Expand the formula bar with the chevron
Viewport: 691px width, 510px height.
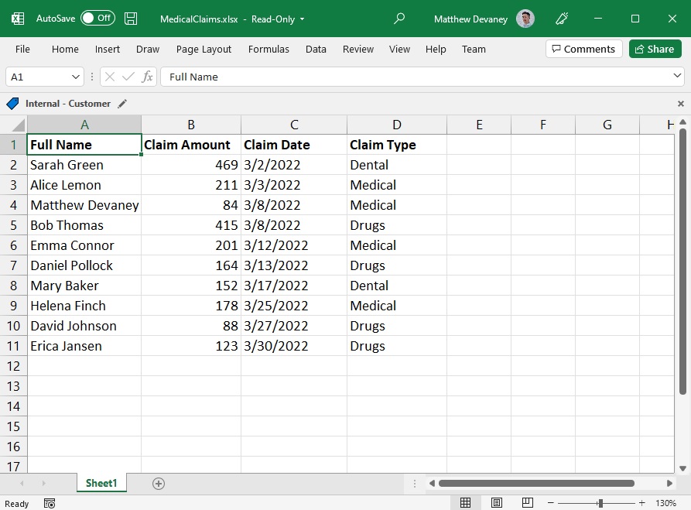(677, 76)
